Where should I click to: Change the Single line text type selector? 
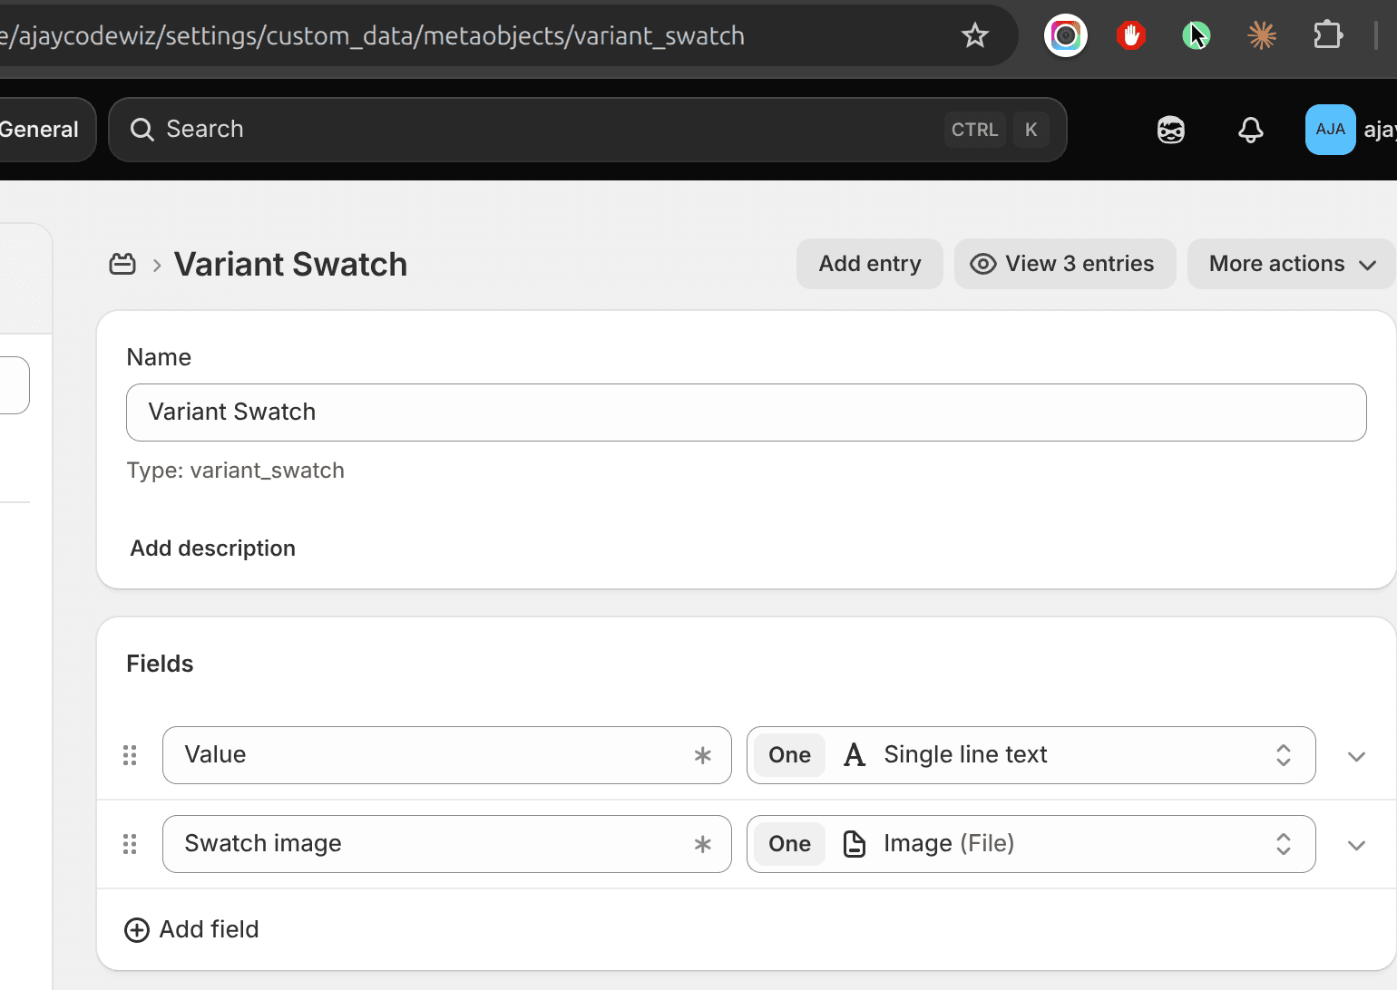[x=1031, y=755]
